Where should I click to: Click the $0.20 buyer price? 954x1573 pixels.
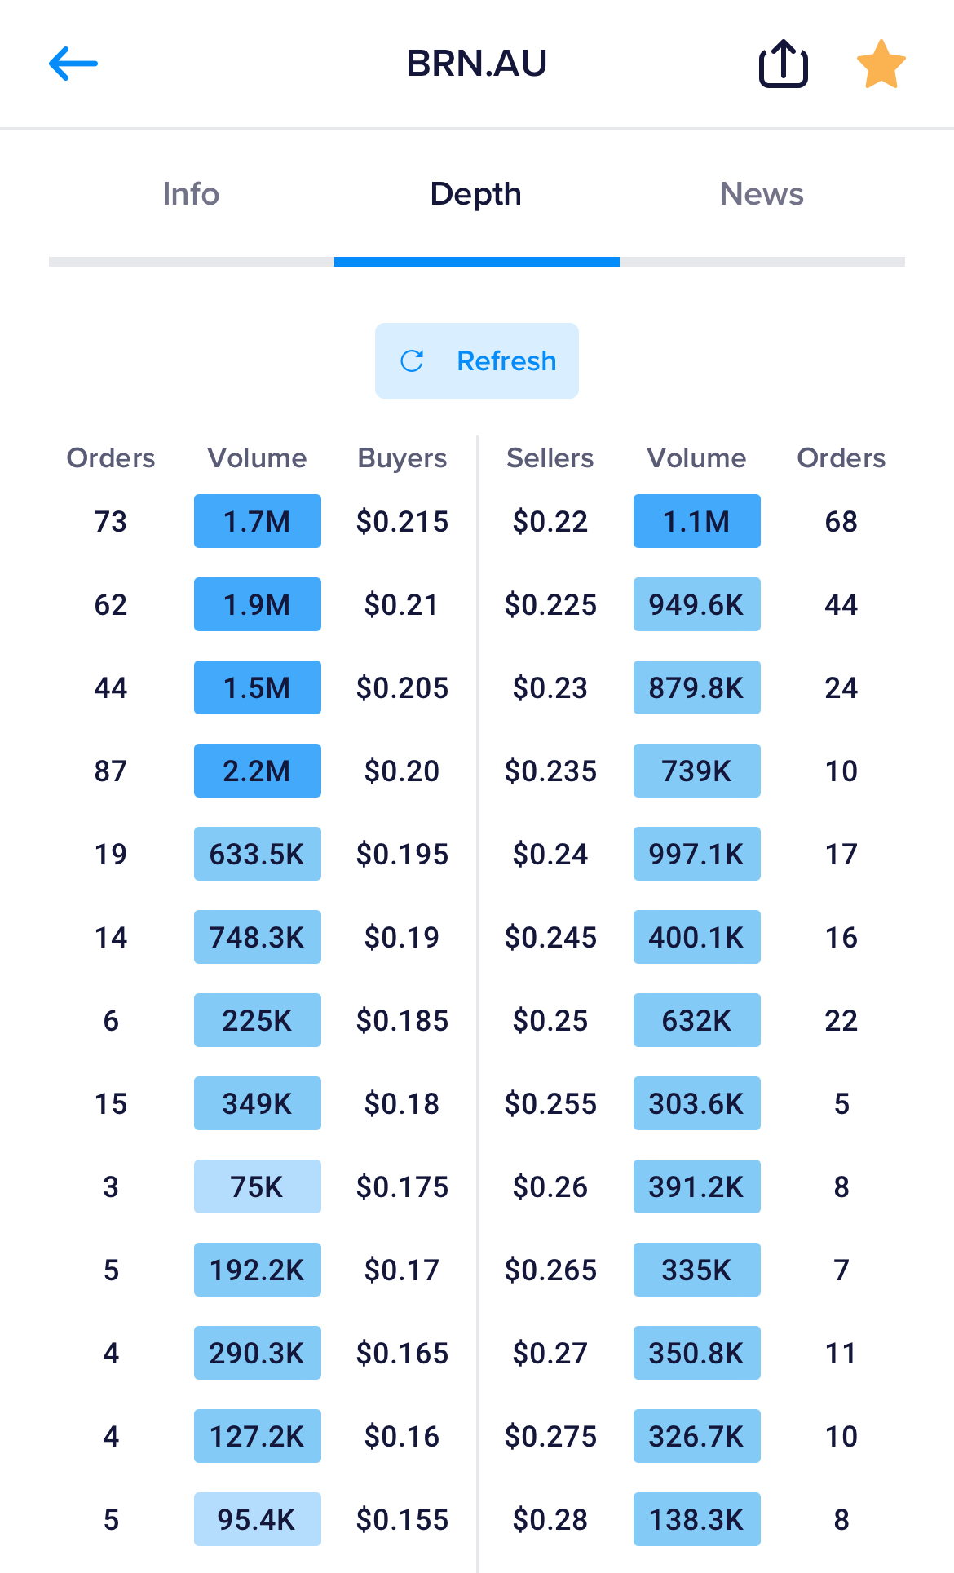402,771
